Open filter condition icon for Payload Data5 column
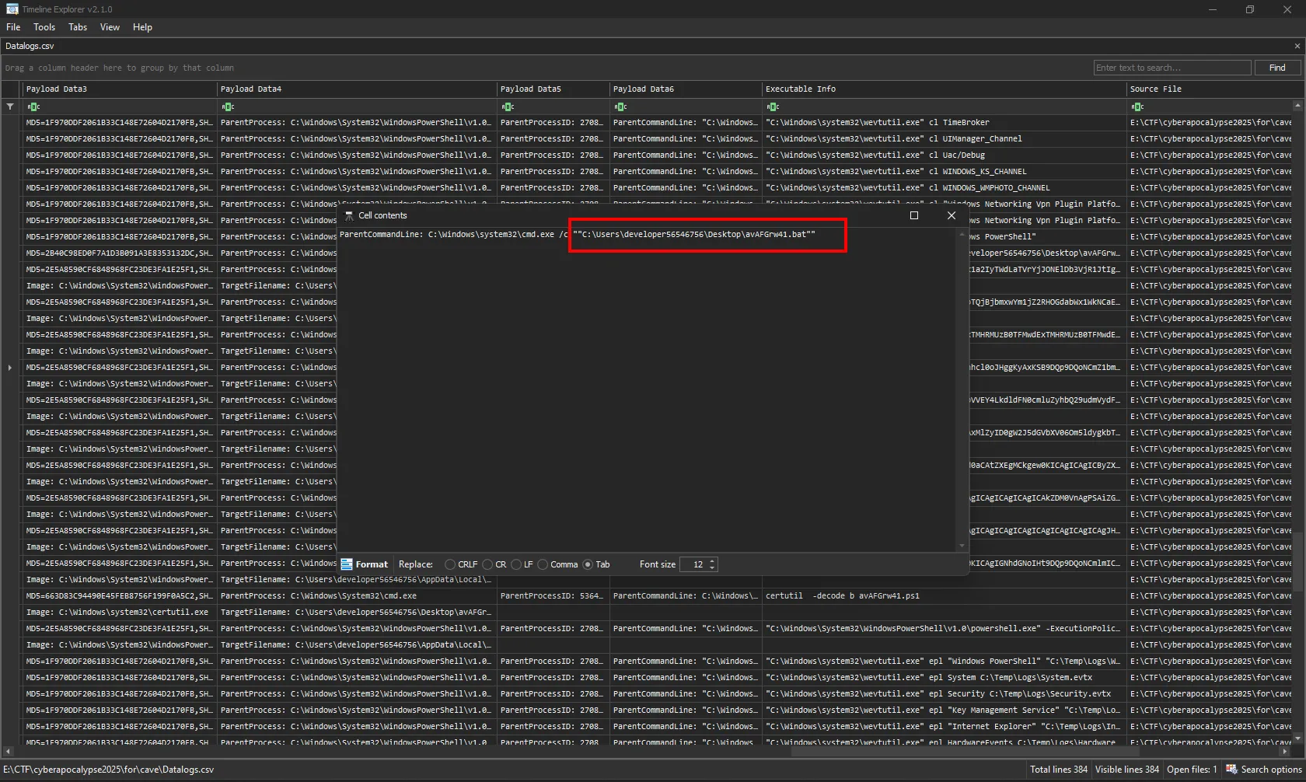The width and height of the screenshot is (1306, 782). (x=508, y=106)
